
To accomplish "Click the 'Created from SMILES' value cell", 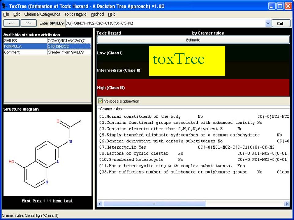I will coord(69,52).
